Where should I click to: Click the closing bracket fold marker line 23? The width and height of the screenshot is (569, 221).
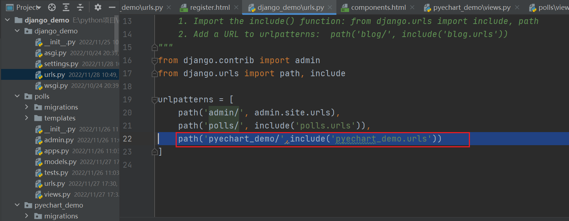tap(155, 152)
